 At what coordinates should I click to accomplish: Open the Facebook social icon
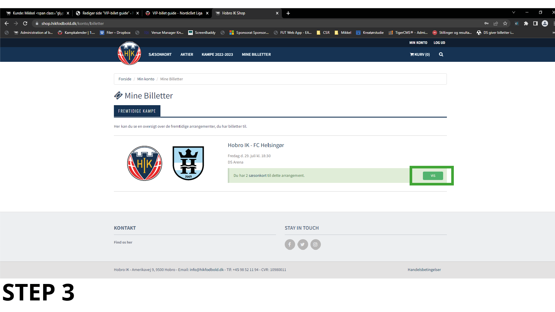pyautogui.click(x=290, y=244)
